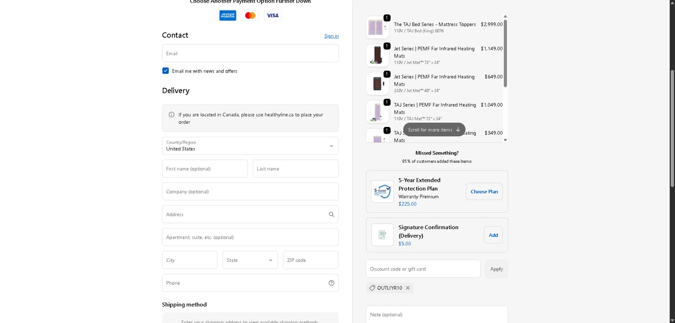Click the Sign in link
Screen dimensions: 675x323
(332, 36)
